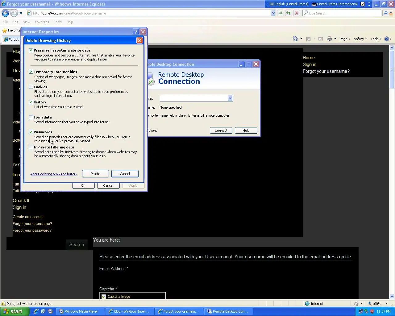Toggle Preserve Favorites website data checkbox

pos(31,50)
